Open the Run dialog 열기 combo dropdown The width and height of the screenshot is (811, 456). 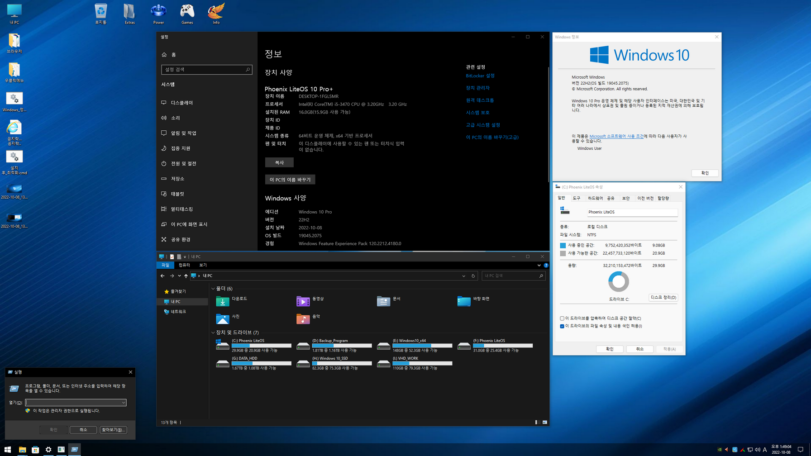pos(123,403)
